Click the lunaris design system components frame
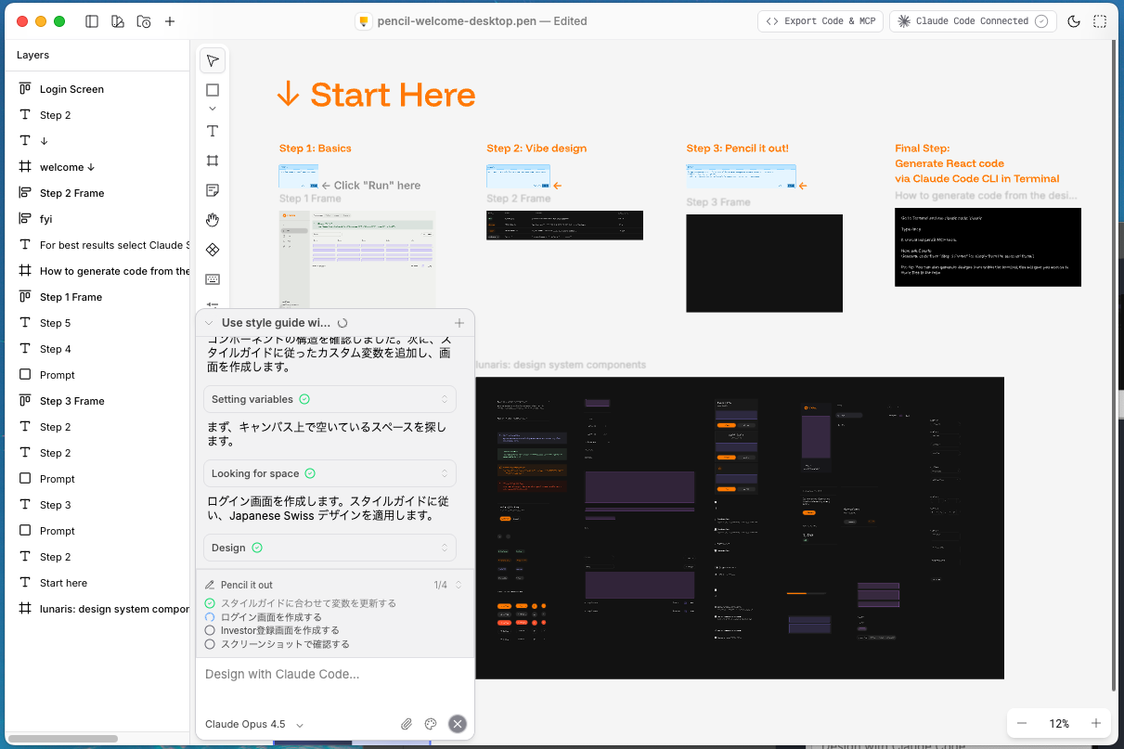The image size is (1124, 749). 740,527
